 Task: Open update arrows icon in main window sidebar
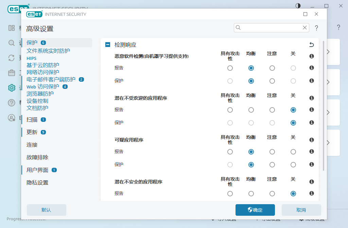pos(12,58)
